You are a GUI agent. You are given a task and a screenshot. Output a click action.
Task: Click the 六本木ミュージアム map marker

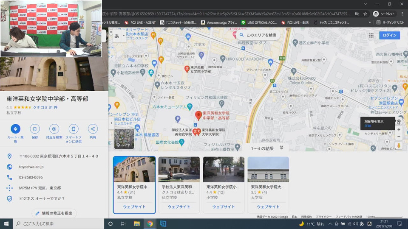pos(190,106)
